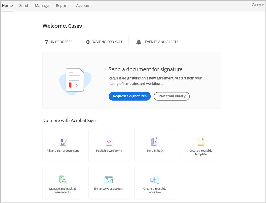The image size is (266, 203).
Task: Click the Send in bulk label
Action: [155, 151]
